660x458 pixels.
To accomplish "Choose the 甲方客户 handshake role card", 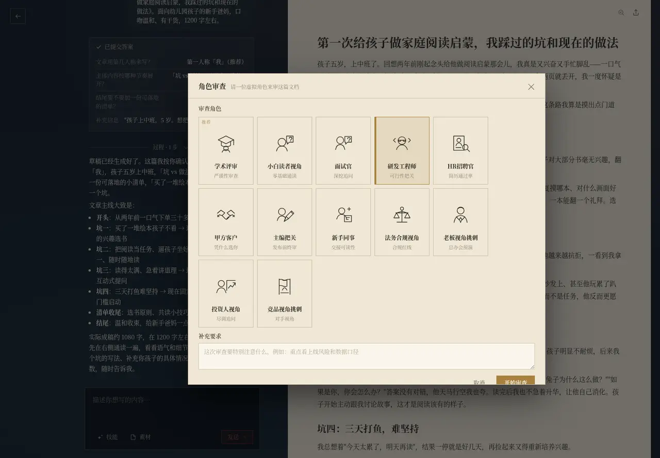I will pyautogui.click(x=226, y=222).
